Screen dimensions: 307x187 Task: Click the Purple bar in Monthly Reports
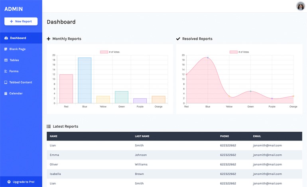[x=140, y=101]
